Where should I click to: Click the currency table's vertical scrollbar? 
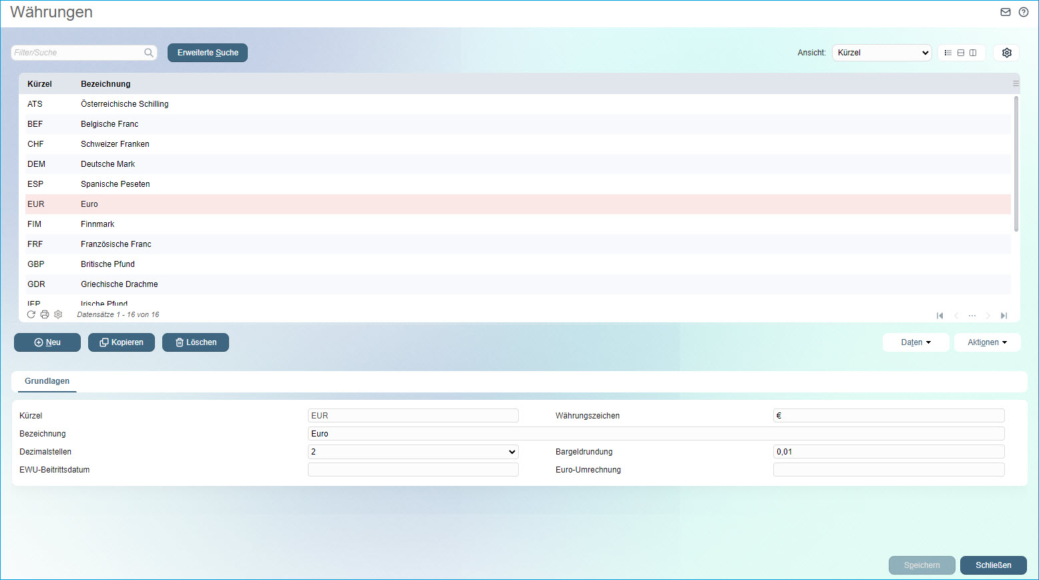coord(1016,164)
